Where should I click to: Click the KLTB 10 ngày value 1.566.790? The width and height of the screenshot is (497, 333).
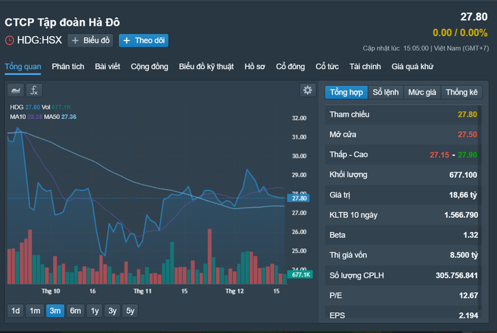tap(461, 215)
